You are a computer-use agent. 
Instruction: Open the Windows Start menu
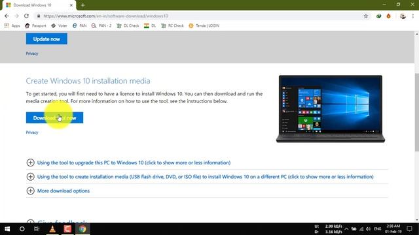click(7, 229)
